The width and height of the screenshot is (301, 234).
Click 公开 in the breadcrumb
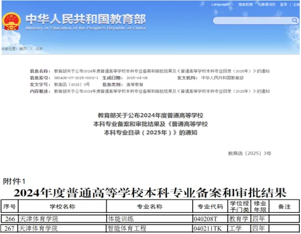point(39,49)
